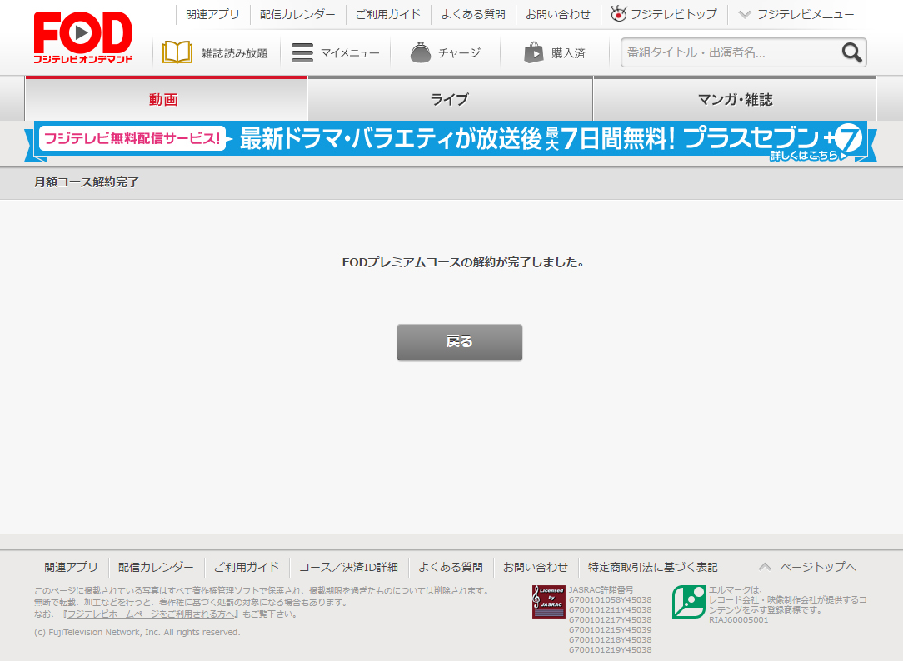
Task: Open footer ご利用ガイド link
Action: (247, 567)
